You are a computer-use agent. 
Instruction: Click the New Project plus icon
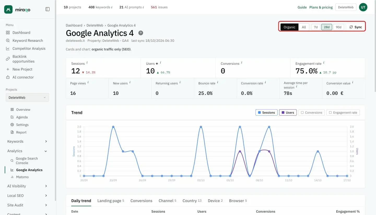8,69
